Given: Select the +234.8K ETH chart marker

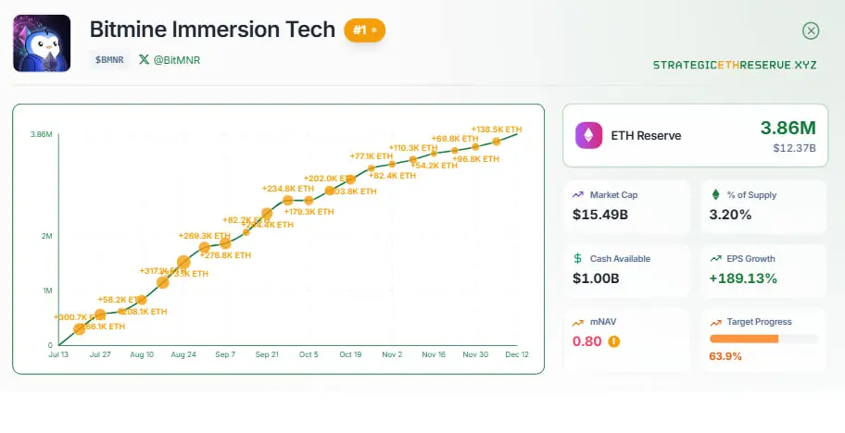Looking at the screenshot, I should pyautogui.click(x=288, y=200).
